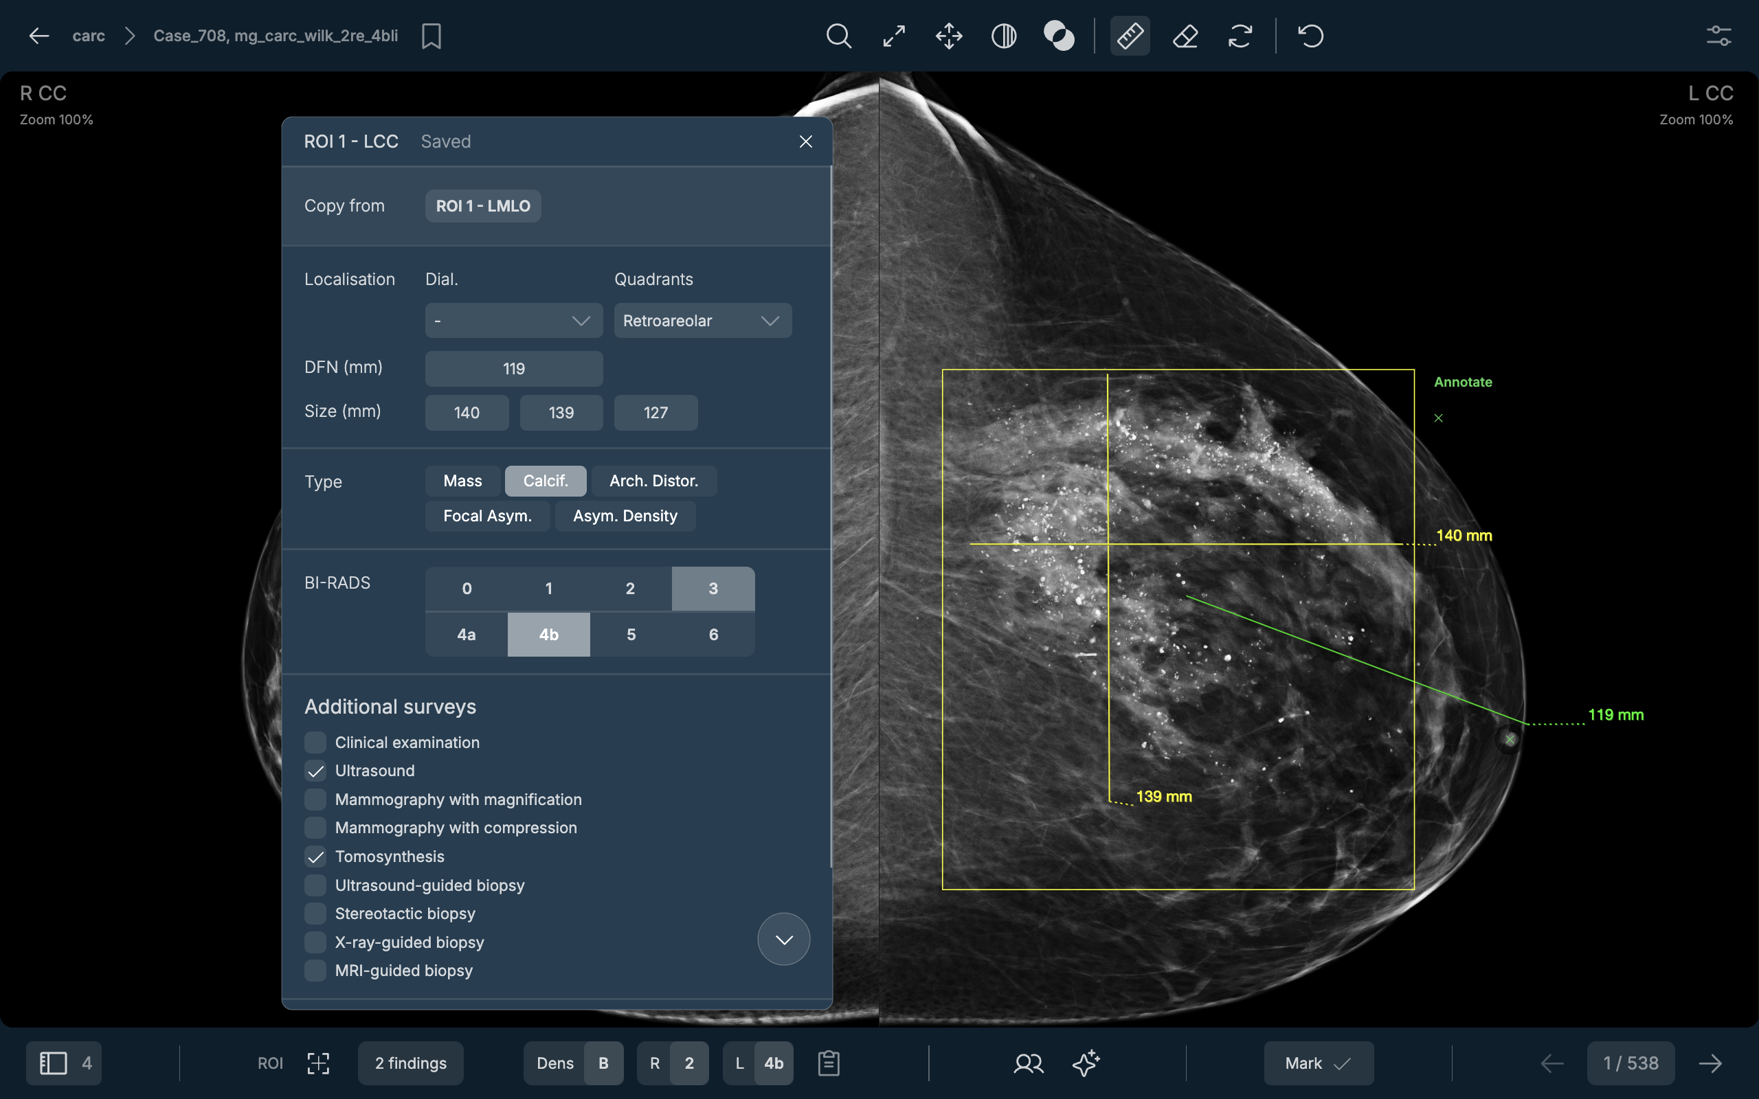Image resolution: width=1759 pixels, height=1099 pixels.
Task: Open the display settings sliders icon
Action: tap(1718, 36)
